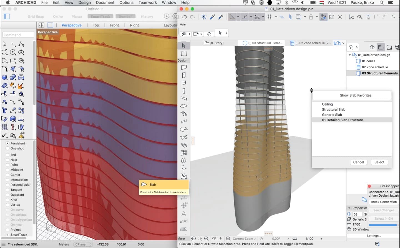Open the Design menu in menu bar
400x248 pixels.
click(84, 2)
